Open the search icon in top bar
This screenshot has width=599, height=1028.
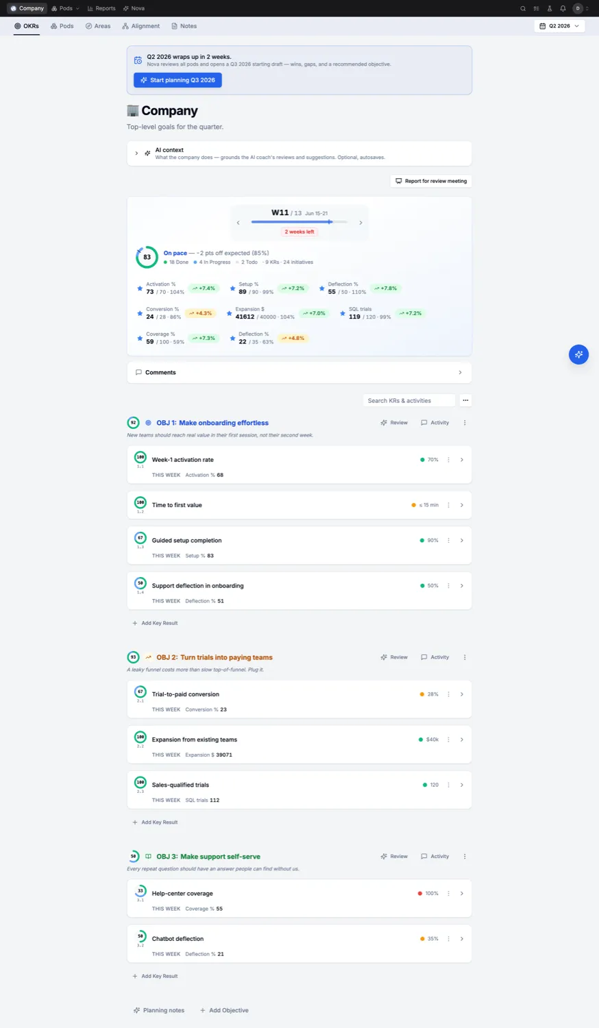tap(523, 8)
